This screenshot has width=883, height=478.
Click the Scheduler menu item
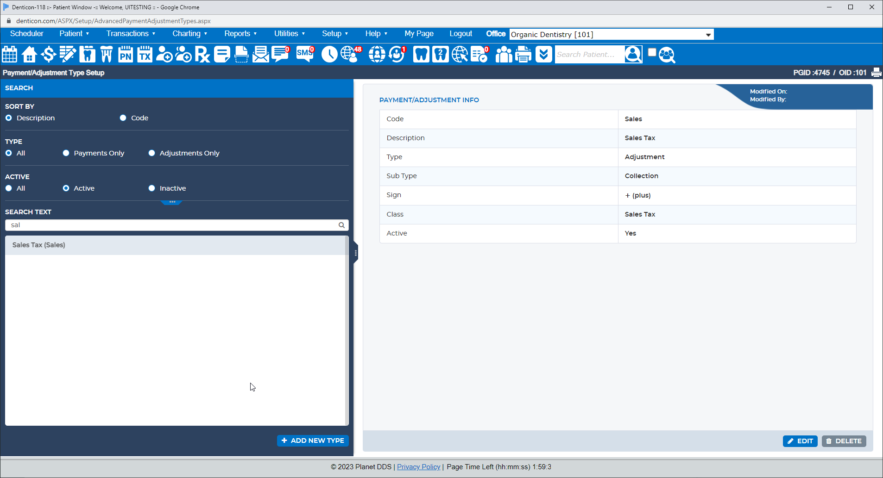(27, 34)
